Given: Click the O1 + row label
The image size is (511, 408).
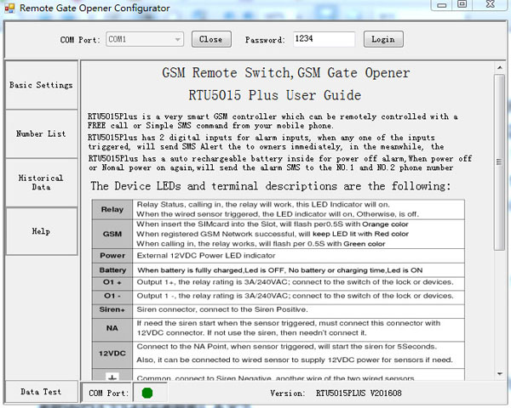Looking at the screenshot, I should pos(112,282).
